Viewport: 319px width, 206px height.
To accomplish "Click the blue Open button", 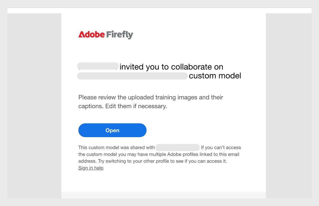I will [112, 130].
